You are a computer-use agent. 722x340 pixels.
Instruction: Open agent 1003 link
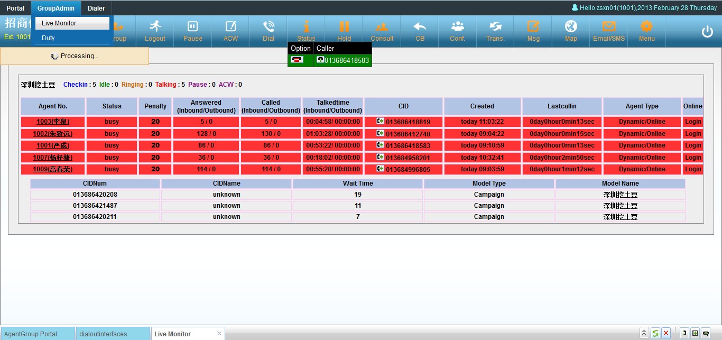pyautogui.click(x=52, y=122)
